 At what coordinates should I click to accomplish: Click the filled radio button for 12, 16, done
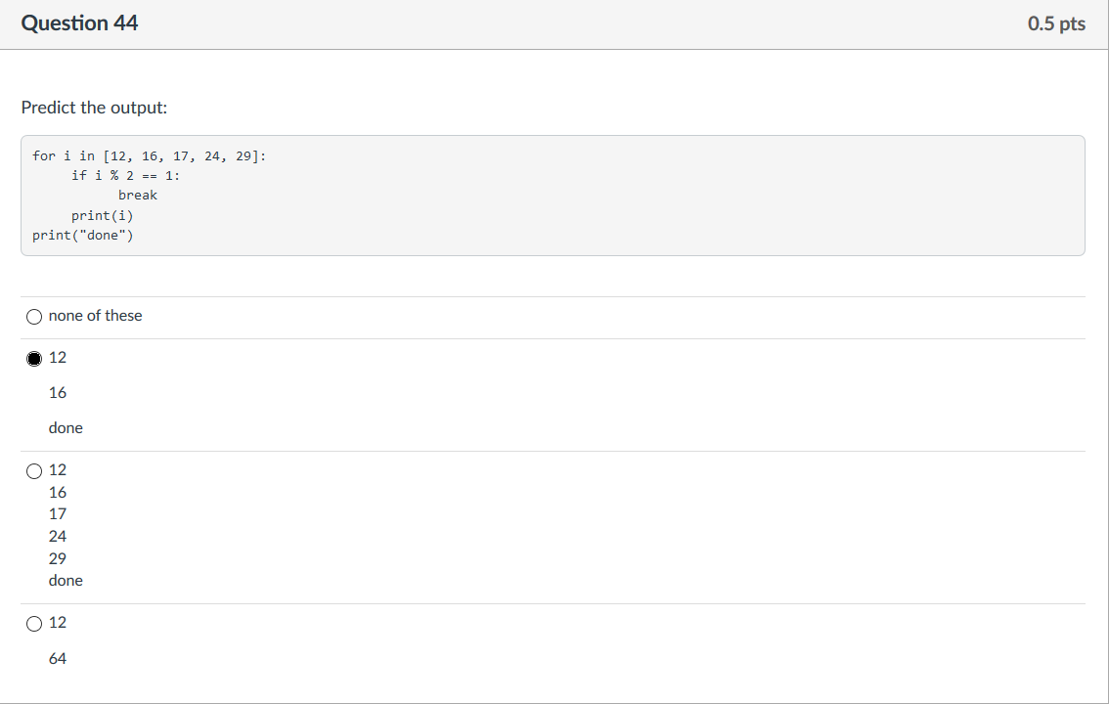(x=34, y=359)
